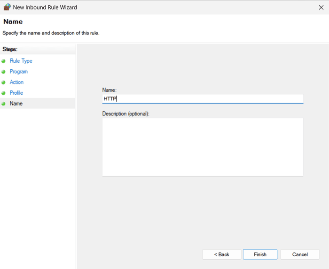This screenshot has width=329, height=269.
Task: Click the "Name:" field label
Action: (x=109, y=90)
